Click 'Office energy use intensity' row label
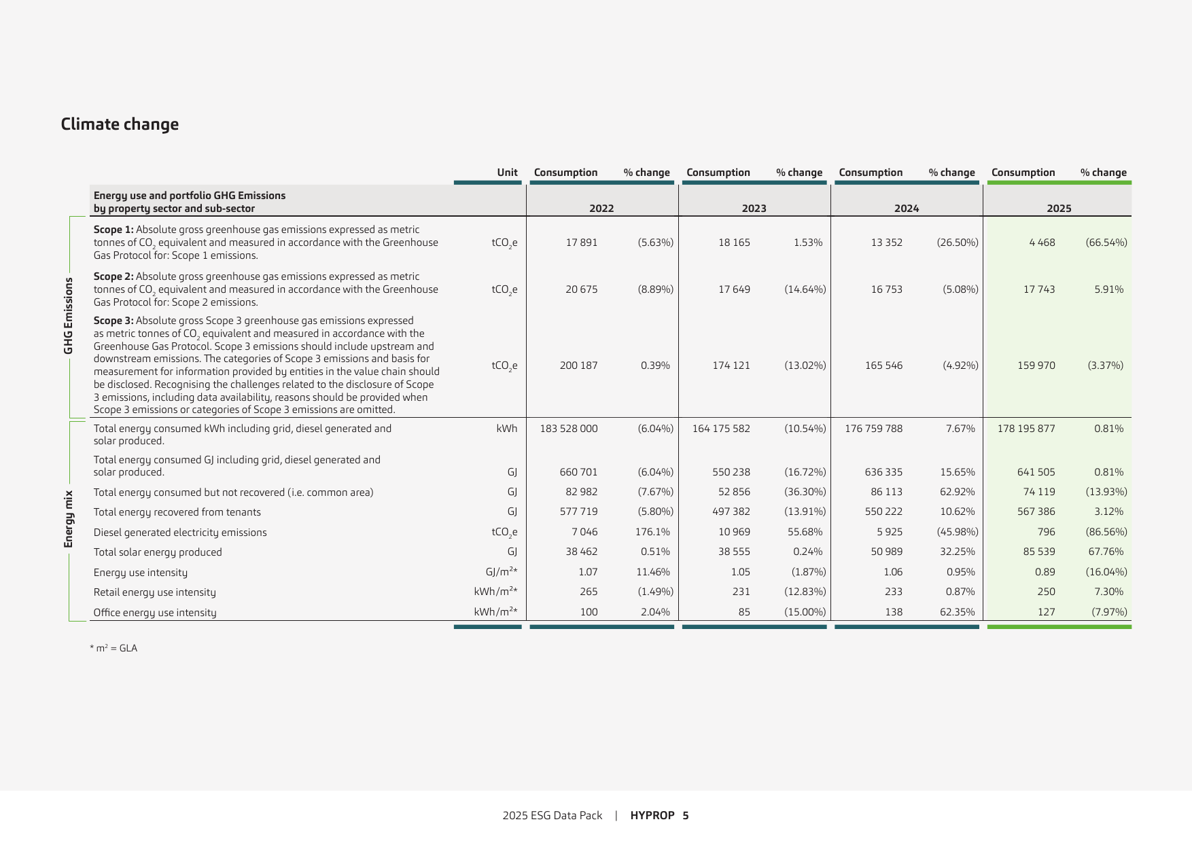1192x843 pixels. (x=155, y=613)
